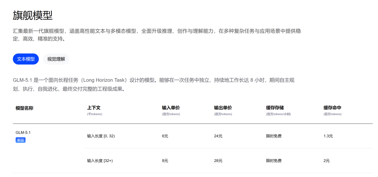Click the (百万tokens) label under 输出单价

pyautogui.click(x=223, y=114)
